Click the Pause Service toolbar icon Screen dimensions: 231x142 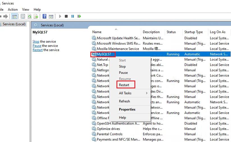pyautogui.click(x=73, y=17)
